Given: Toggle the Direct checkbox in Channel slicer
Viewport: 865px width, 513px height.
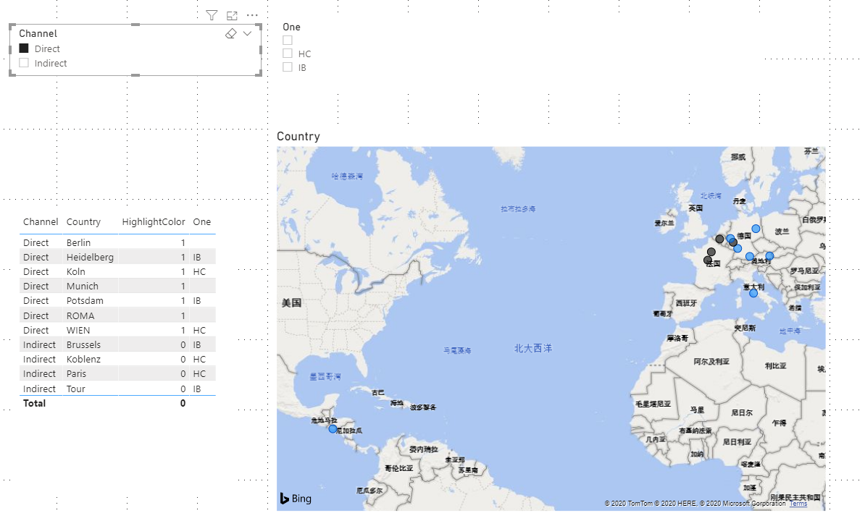Looking at the screenshot, I should tap(24, 48).
